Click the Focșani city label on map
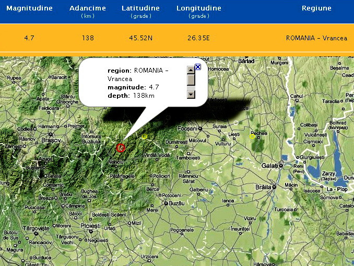Image resolution: width=354 pixels, height=266 pixels. (x=187, y=129)
